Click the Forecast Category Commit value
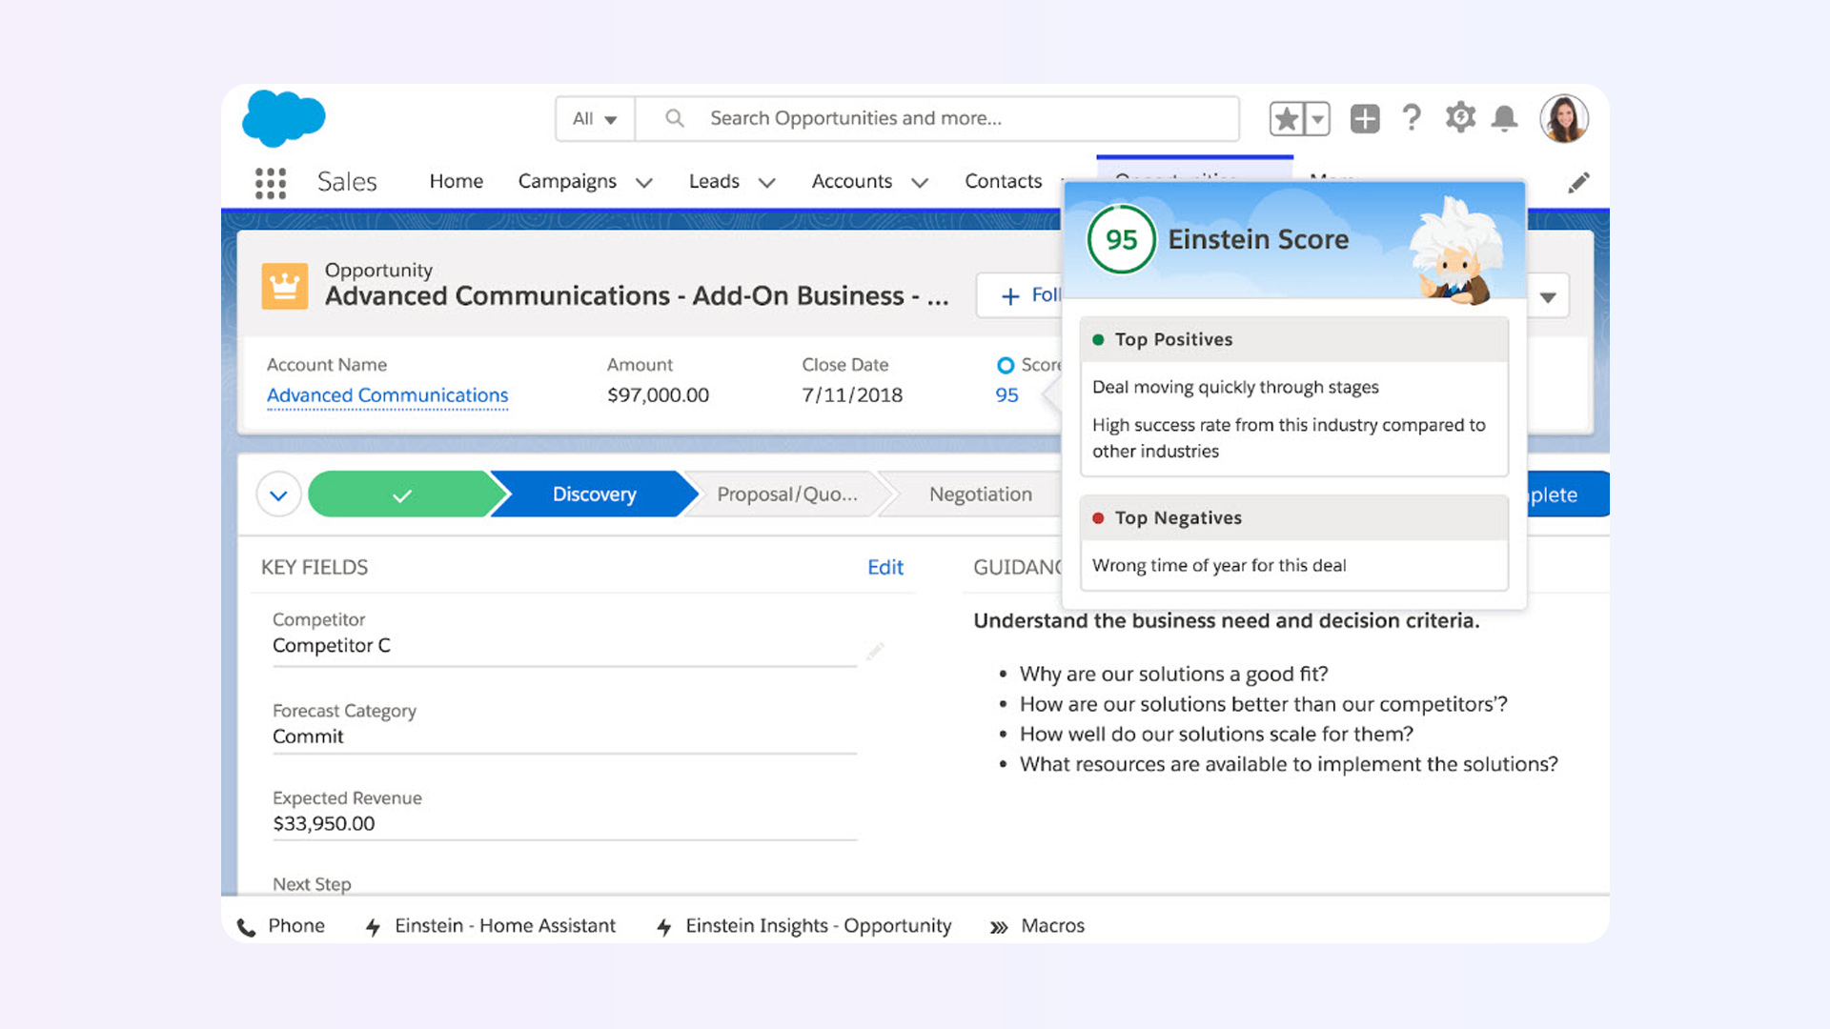Image resolution: width=1830 pixels, height=1029 pixels. click(307, 736)
